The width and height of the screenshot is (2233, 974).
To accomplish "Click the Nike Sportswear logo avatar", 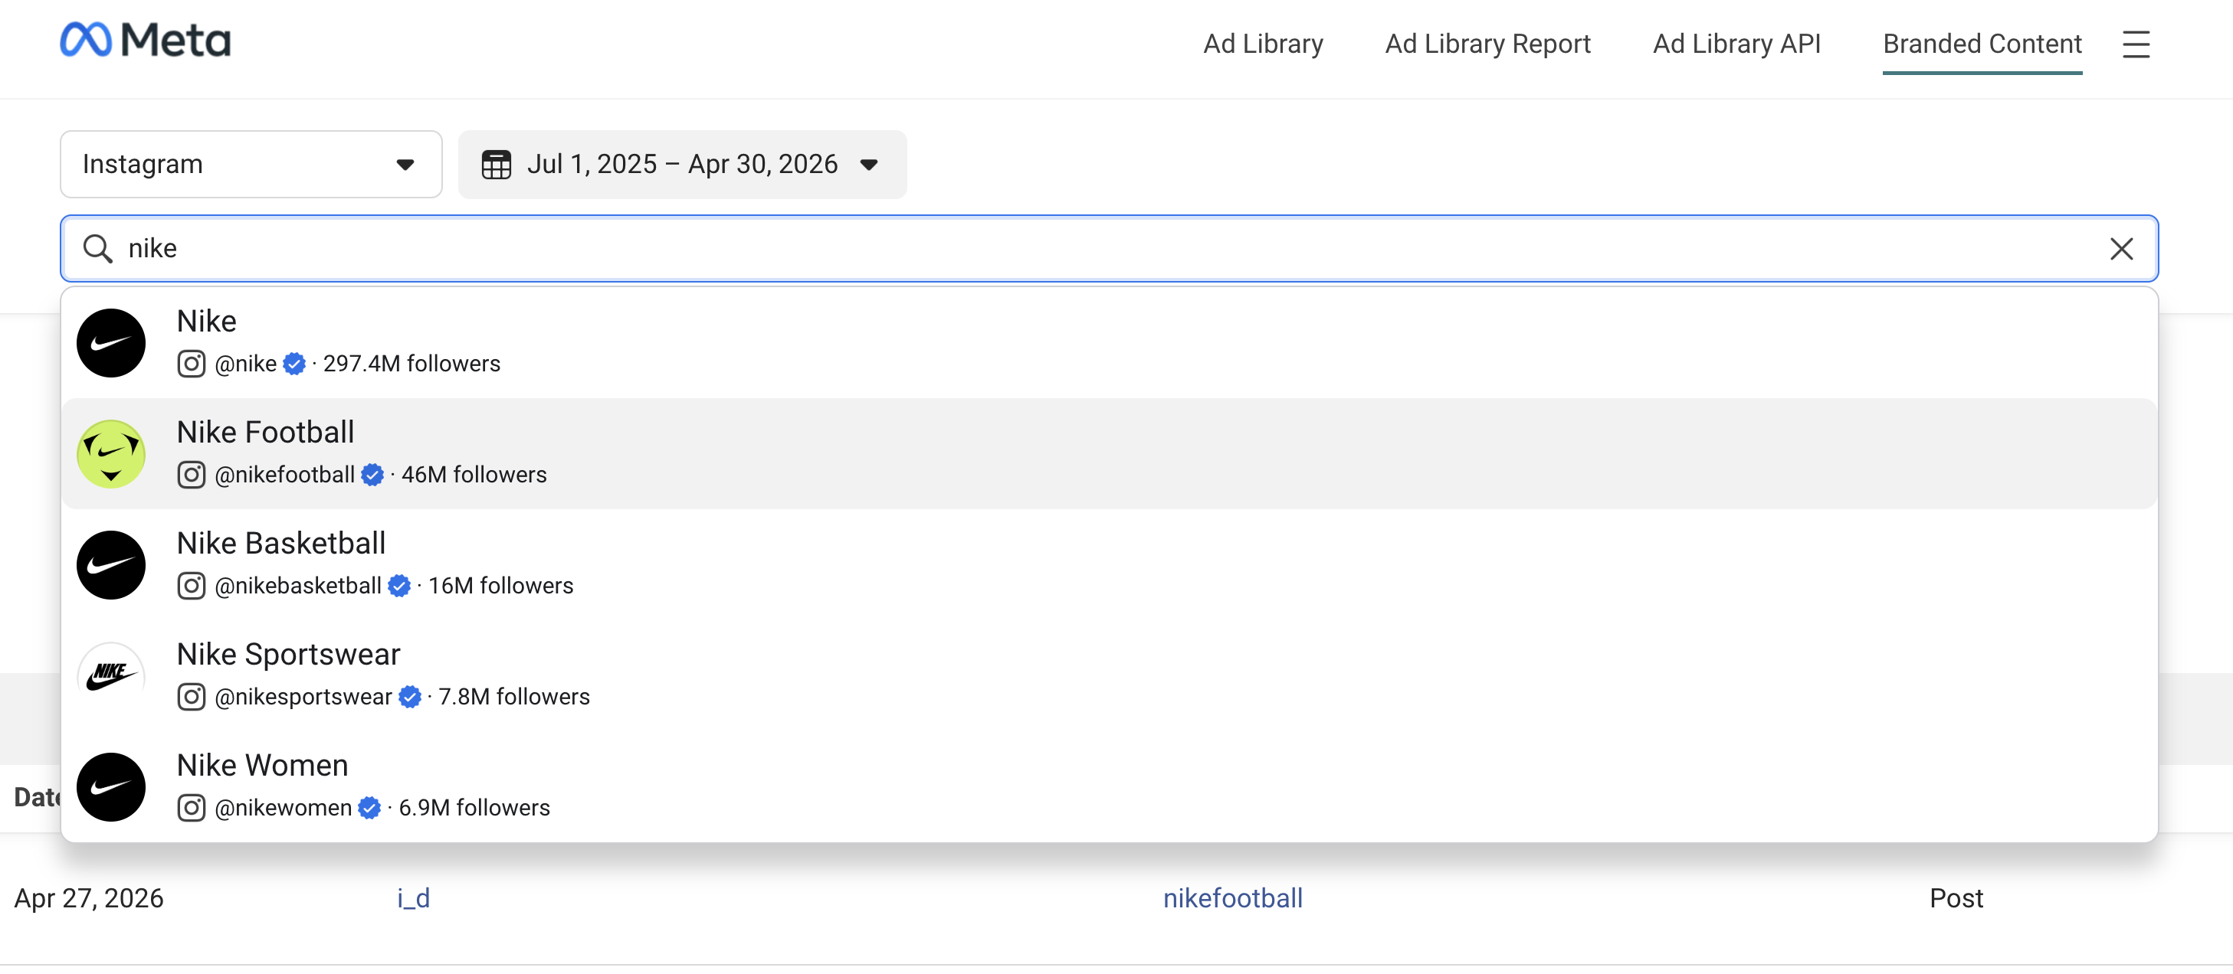I will point(111,676).
